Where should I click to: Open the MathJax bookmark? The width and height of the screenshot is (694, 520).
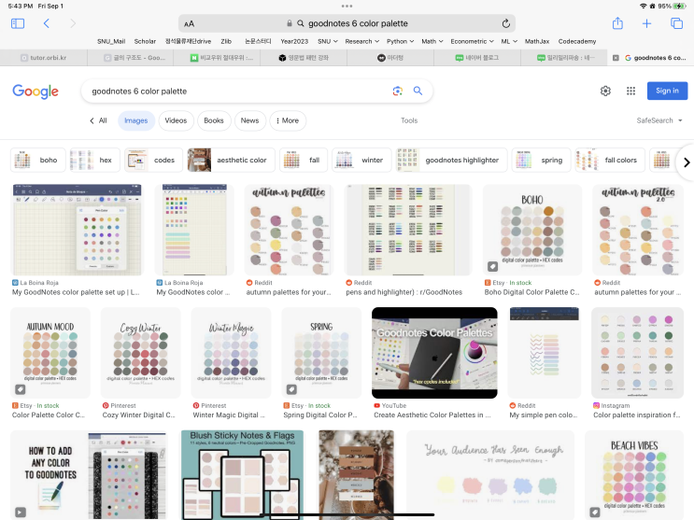click(537, 41)
